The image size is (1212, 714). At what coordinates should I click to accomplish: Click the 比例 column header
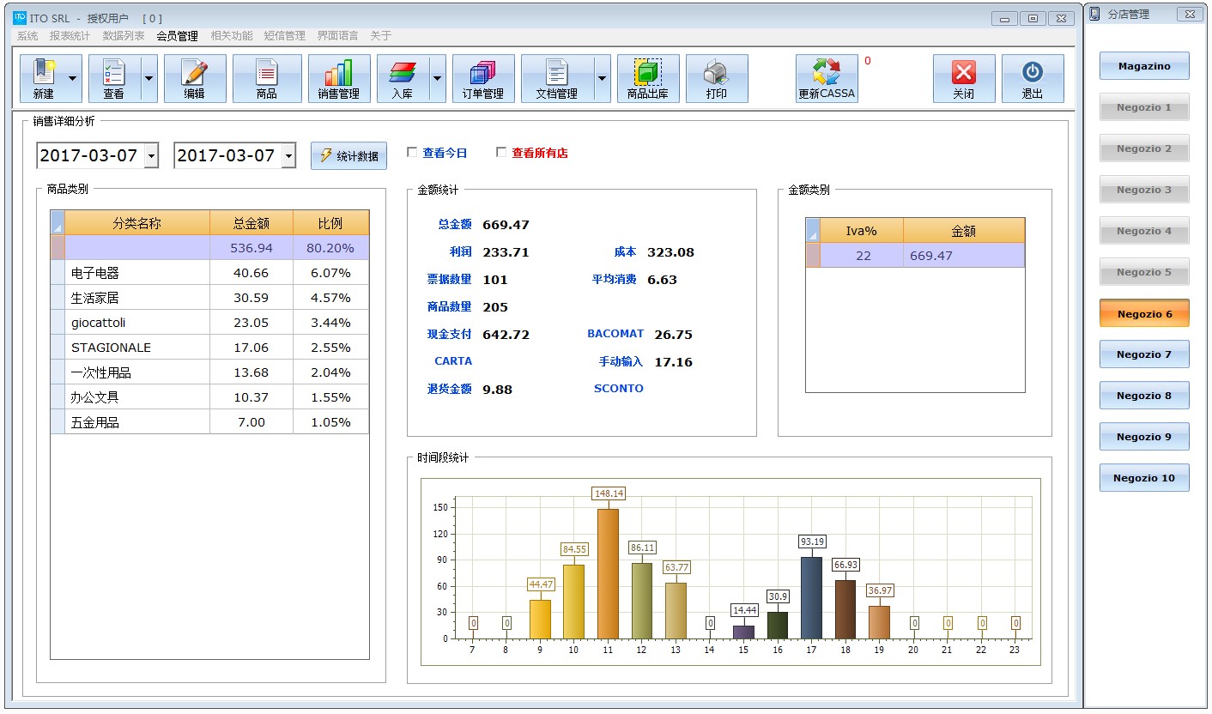pyautogui.click(x=330, y=223)
